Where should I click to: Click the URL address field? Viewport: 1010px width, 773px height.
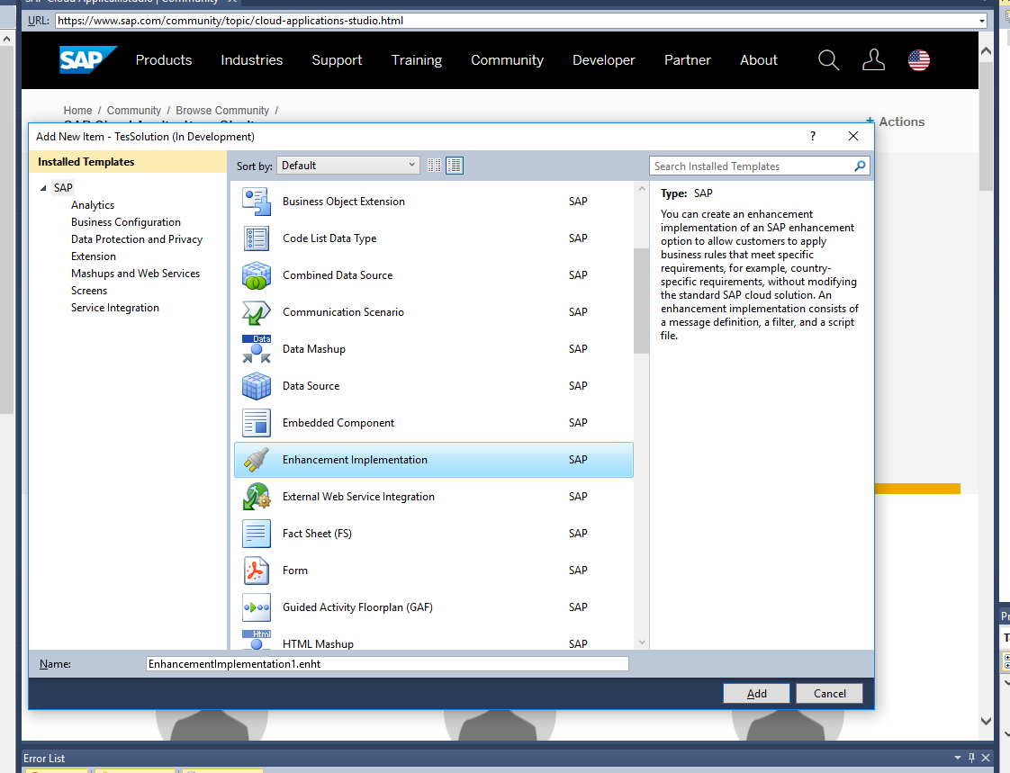point(516,21)
